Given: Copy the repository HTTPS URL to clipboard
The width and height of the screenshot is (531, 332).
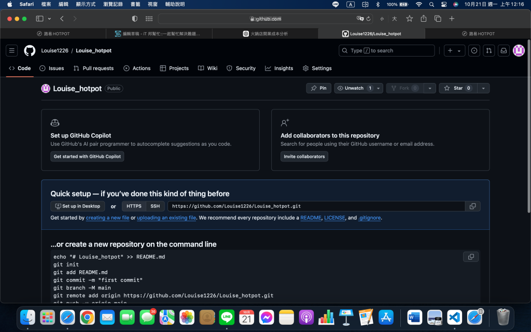Looking at the screenshot, I should (472, 206).
